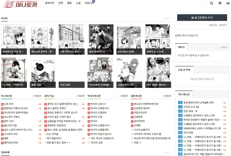The height and width of the screenshot is (156, 231).
Task: Expand 더보기 for 원본게시판
Action: [x=167, y=96]
